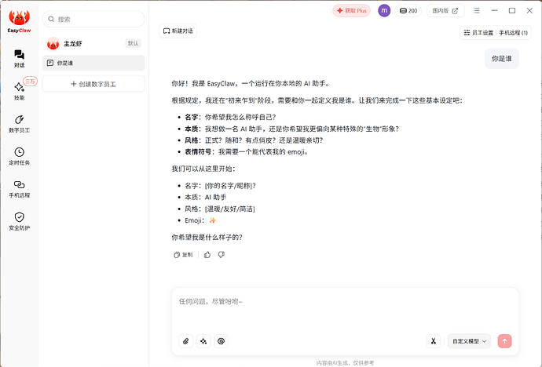
Task: Open the 技能 skills section
Action: [19, 91]
